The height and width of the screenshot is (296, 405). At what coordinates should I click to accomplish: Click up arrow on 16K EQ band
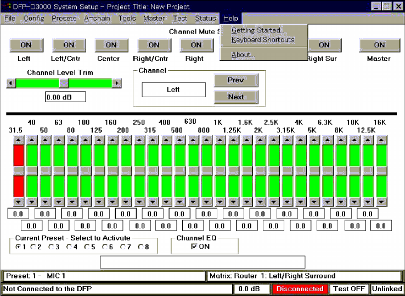tap(382, 141)
